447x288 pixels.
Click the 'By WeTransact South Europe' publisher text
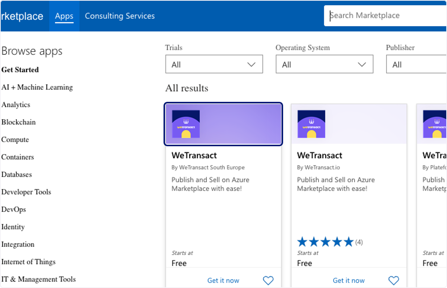click(208, 168)
